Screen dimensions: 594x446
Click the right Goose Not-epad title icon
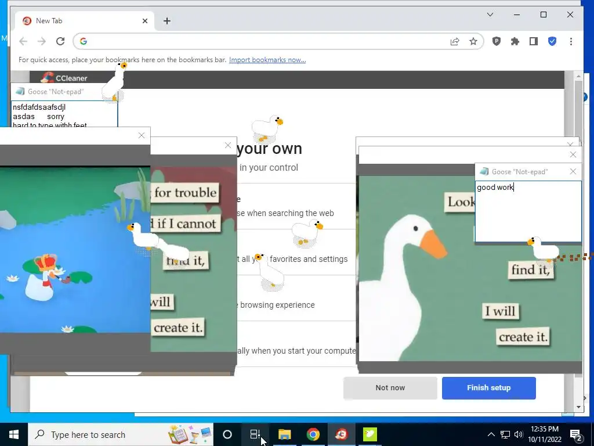pyautogui.click(x=484, y=172)
